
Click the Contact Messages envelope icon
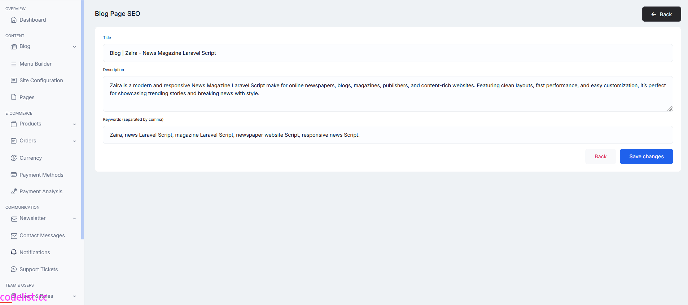click(14, 235)
